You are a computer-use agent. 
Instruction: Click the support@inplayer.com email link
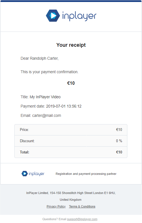pos(82,219)
